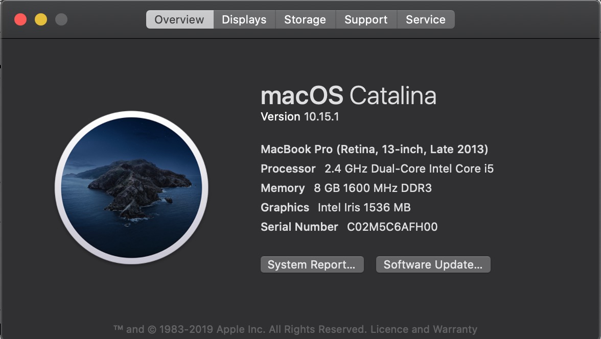Click the Apple Inc. copyright notice text
This screenshot has width=601, height=339.
[x=240, y=329]
